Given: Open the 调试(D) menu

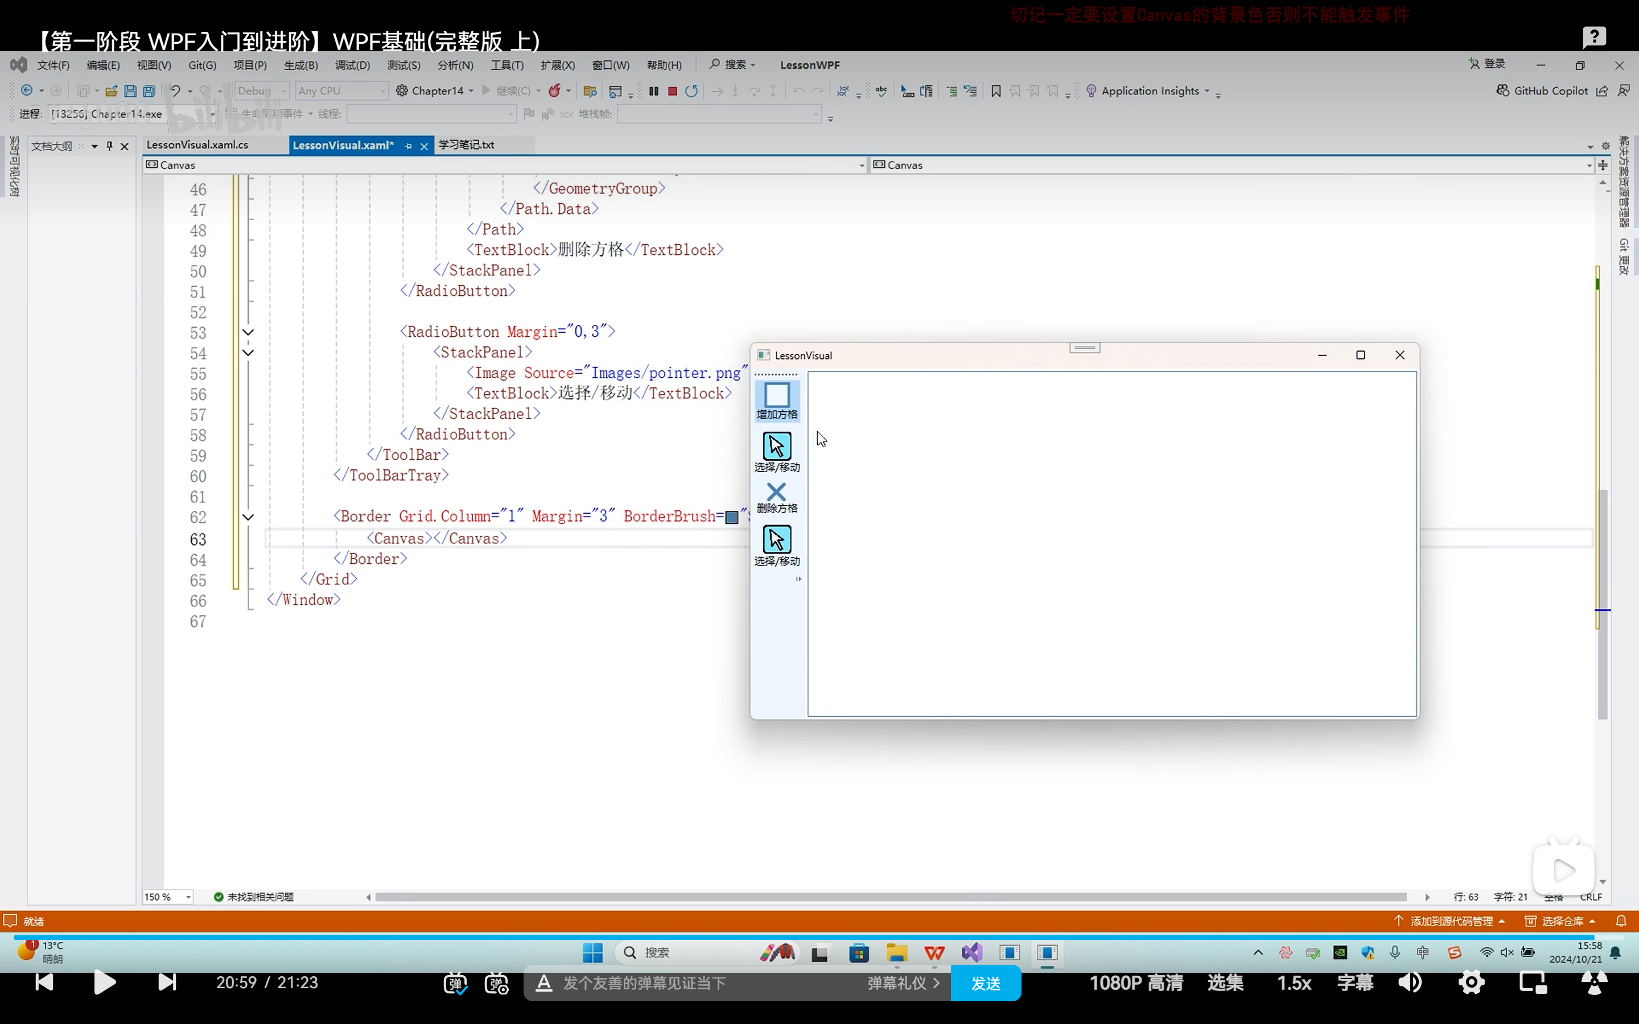Looking at the screenshot, I should [x=352, y=65].
